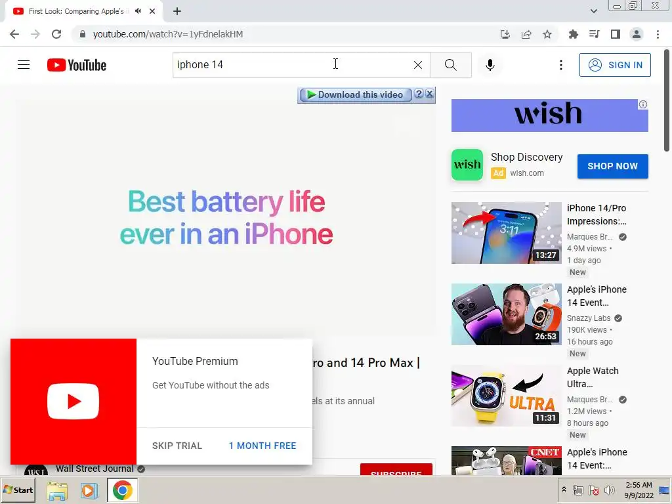Click SKIP TRIAL in Premium popup
This screenshot has width=672, height=504.
point(177,446)
